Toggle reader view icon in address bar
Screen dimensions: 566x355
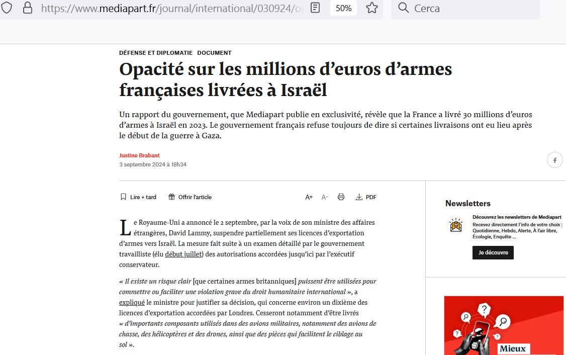coord(315,8)
